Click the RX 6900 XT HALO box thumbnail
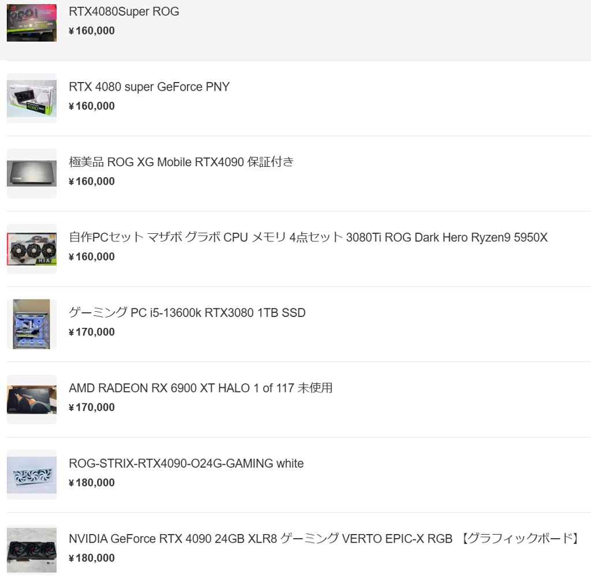This screenshot has height=586, width=591. (32, 400)
